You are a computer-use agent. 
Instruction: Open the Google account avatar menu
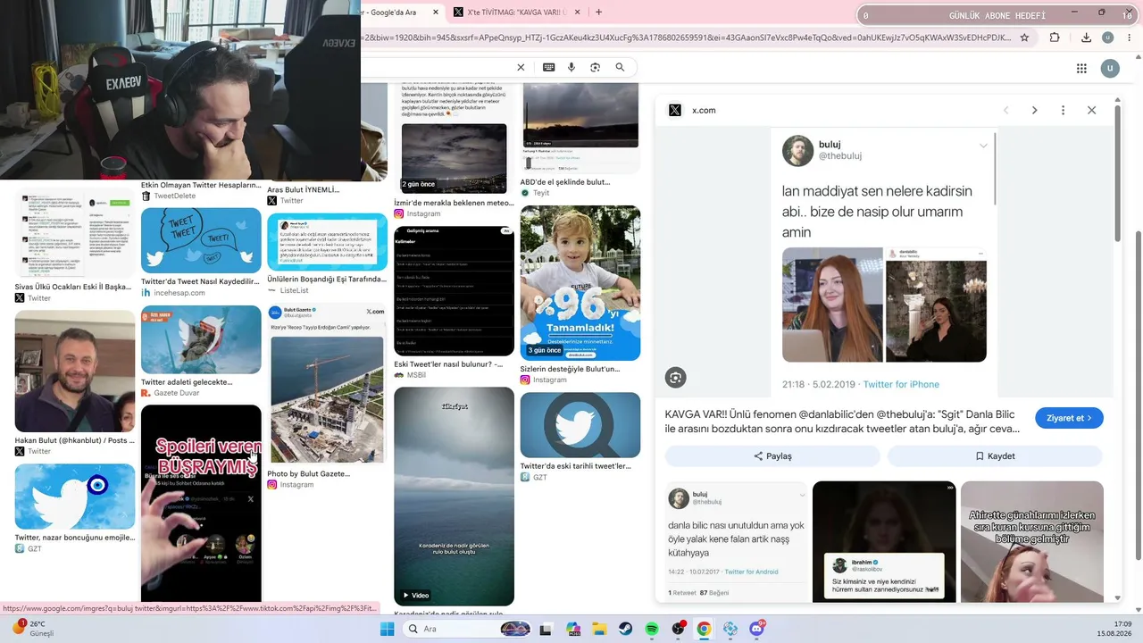(x=1110, y=69)
